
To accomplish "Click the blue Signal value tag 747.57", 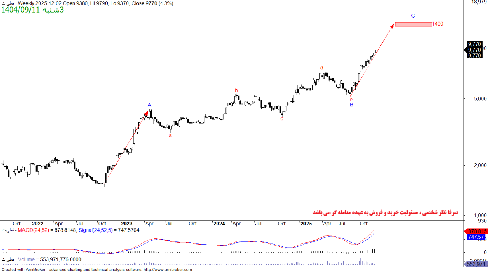I will pos(476,237).
